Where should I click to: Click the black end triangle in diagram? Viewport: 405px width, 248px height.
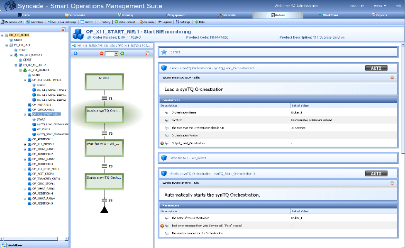(104, 209)
